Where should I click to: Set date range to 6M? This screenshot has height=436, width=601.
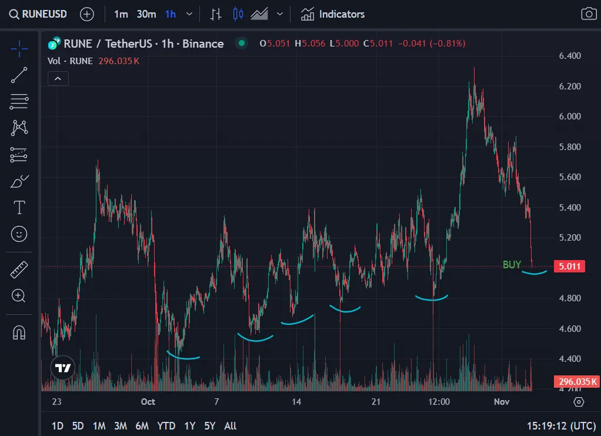pyautogui.click(x=142, y=425)
